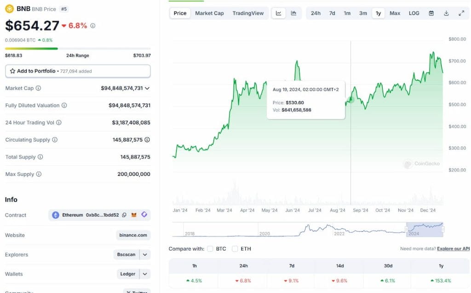The height and width of the screenshot is (293, 471).
Task: Toggle LOG scale on the chart
Action: [414, 13]
